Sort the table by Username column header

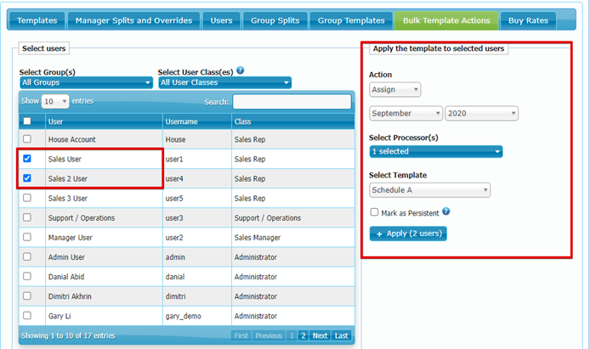tap(196, 121)
